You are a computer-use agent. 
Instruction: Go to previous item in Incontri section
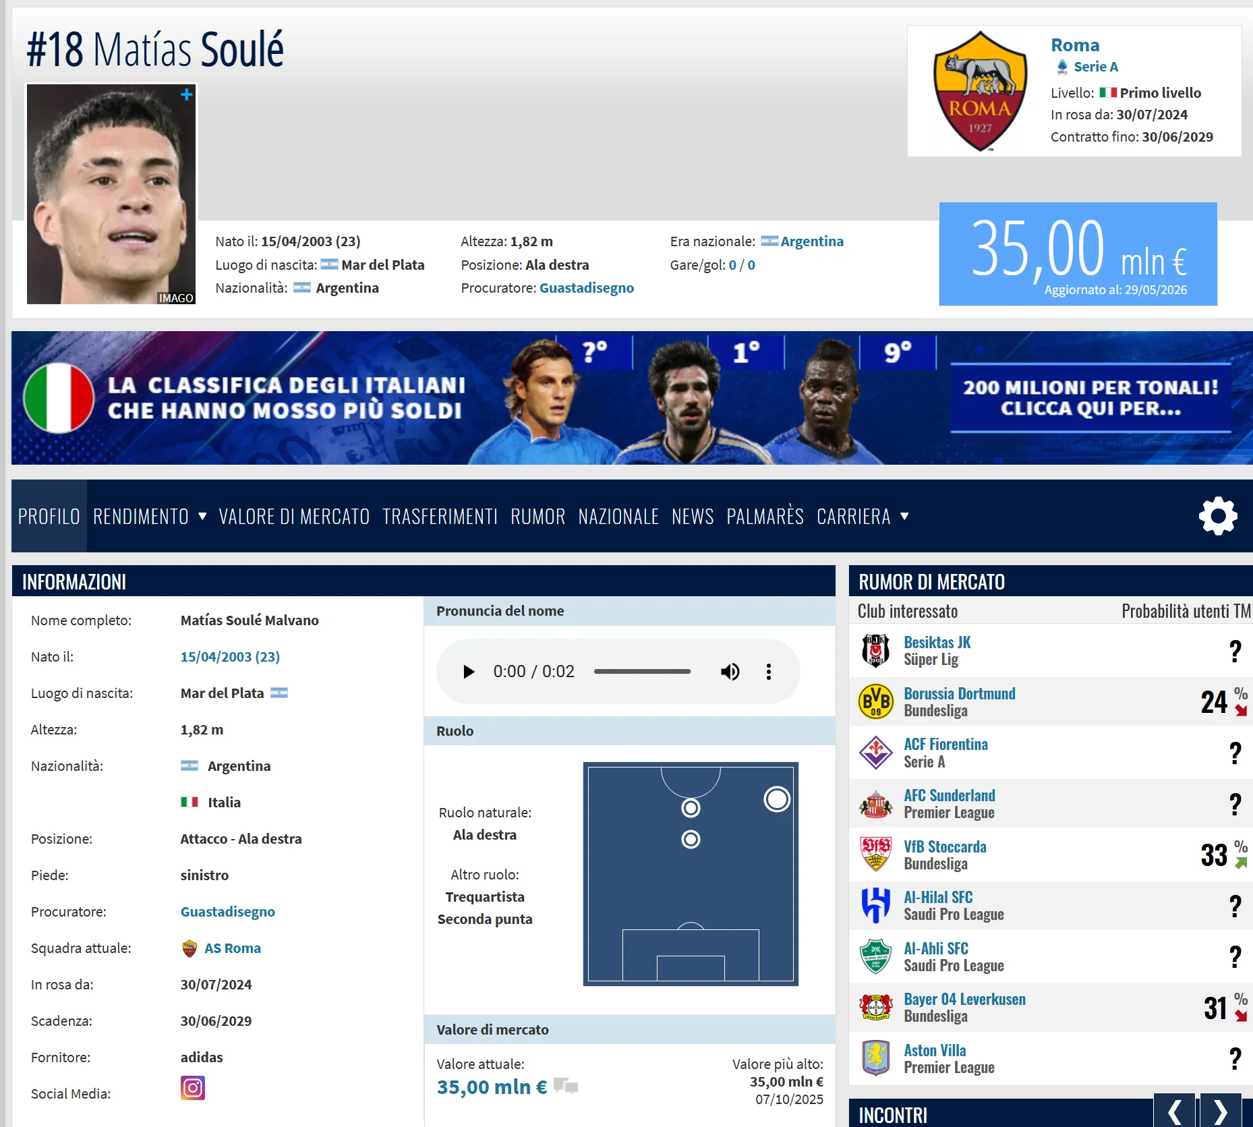(1174, 1111)
